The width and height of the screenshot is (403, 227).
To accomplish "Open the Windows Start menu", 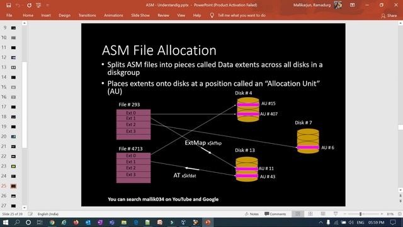I will tap(6, 223).
